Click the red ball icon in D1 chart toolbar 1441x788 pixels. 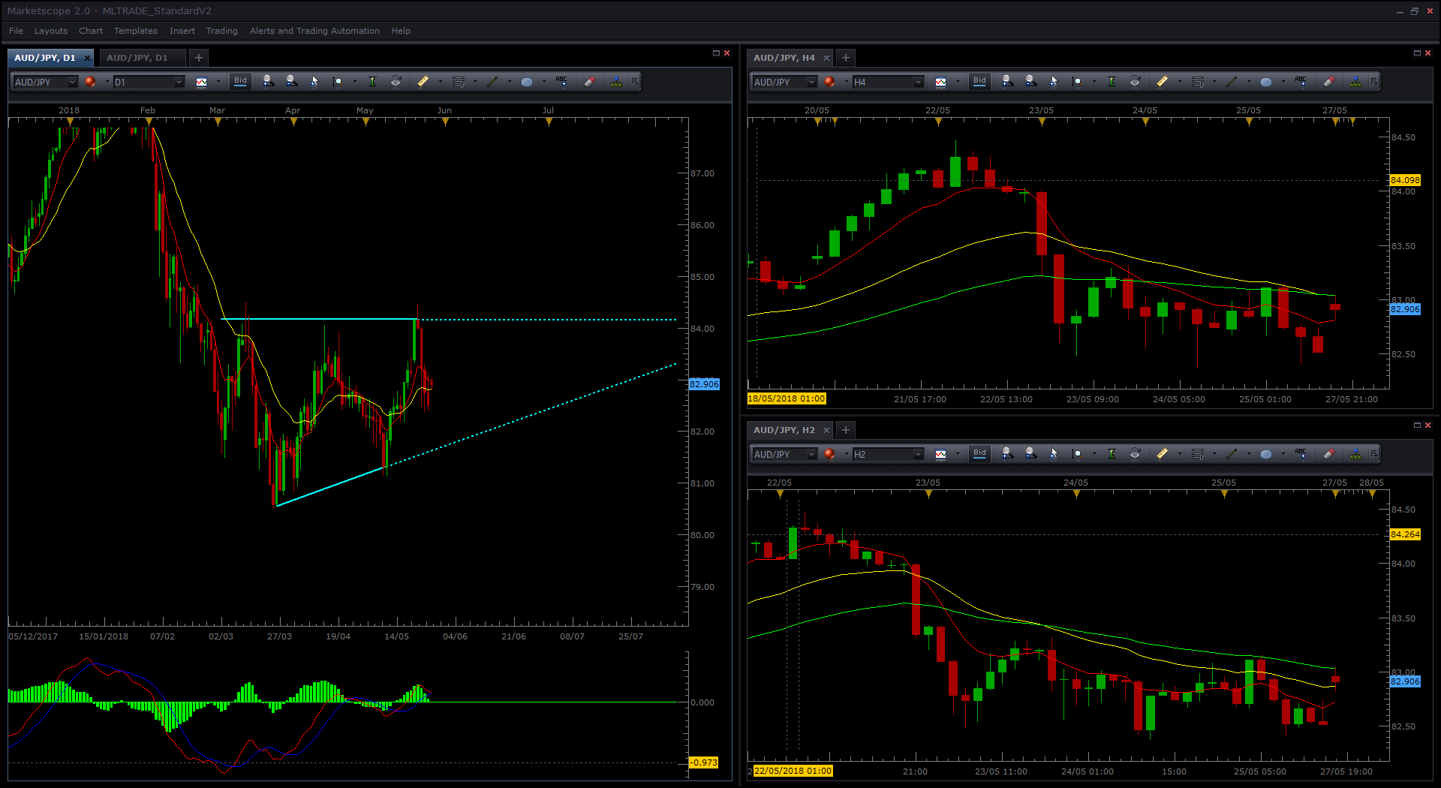tap(90, 82)
